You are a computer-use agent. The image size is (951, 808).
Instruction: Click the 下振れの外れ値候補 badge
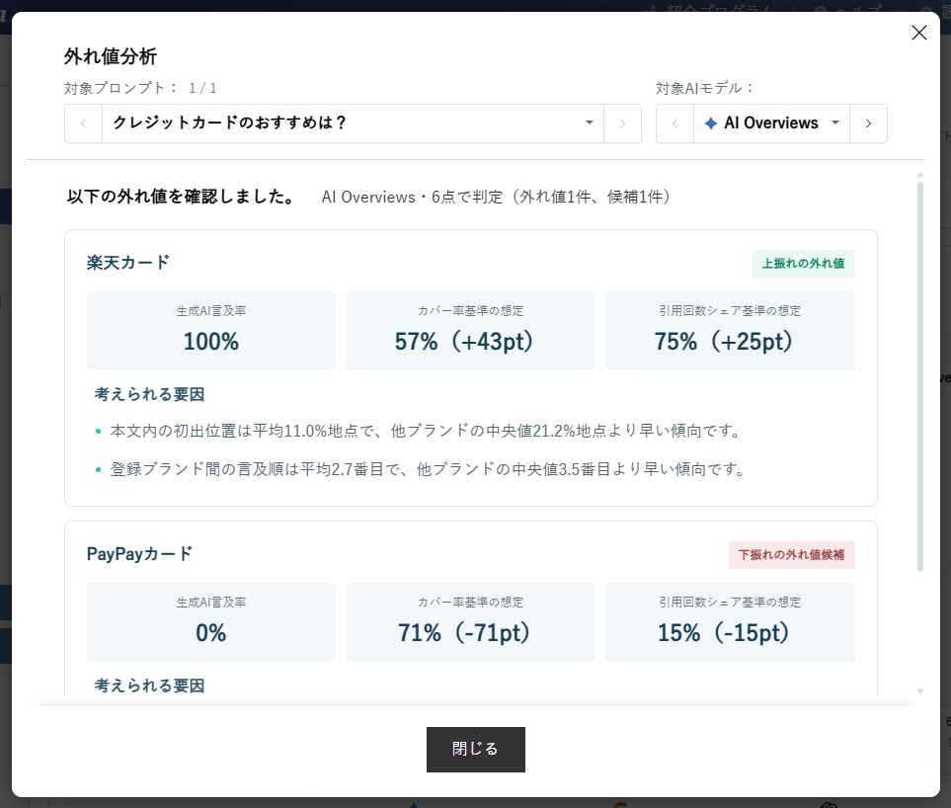[791, 554]
